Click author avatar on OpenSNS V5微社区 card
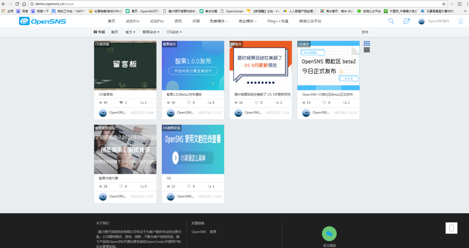 (306, 113)
